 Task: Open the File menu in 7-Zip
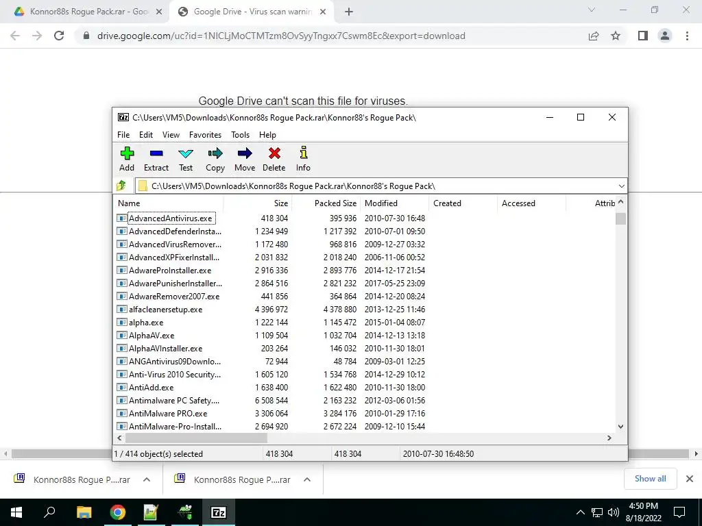[x=123, y=135]
